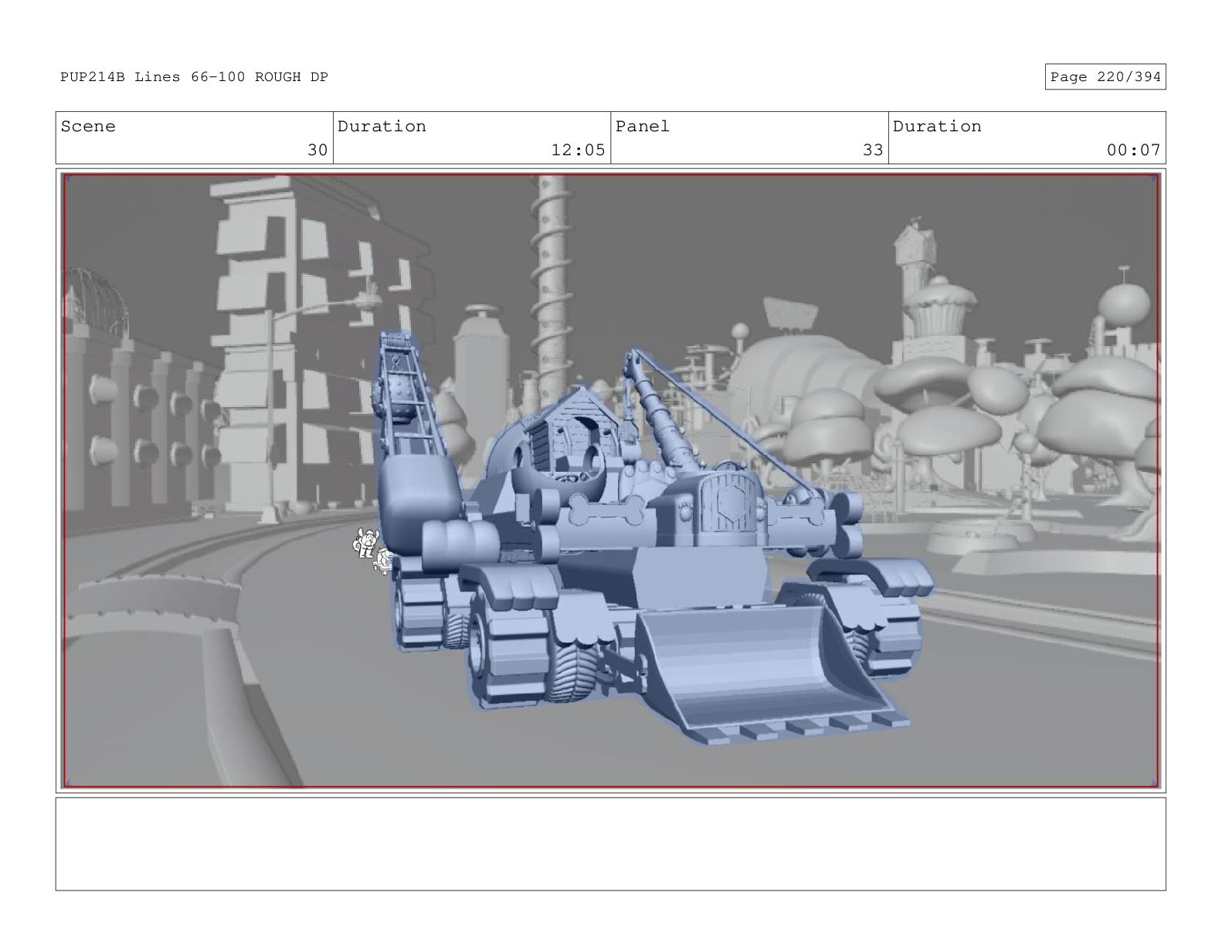Click the panel duration value '00:07'
The image size is (1222, 946).
click(x=1133, y=151)
